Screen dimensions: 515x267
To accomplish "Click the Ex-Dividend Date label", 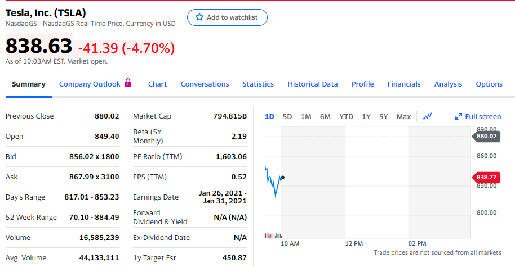I will click(161, 238).
